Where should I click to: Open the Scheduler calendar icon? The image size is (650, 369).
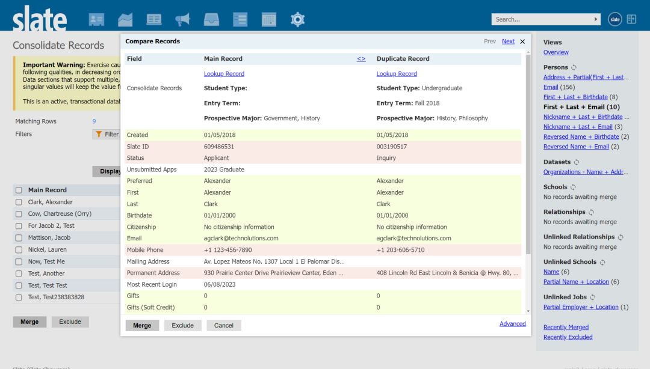(x=269, y=19)
